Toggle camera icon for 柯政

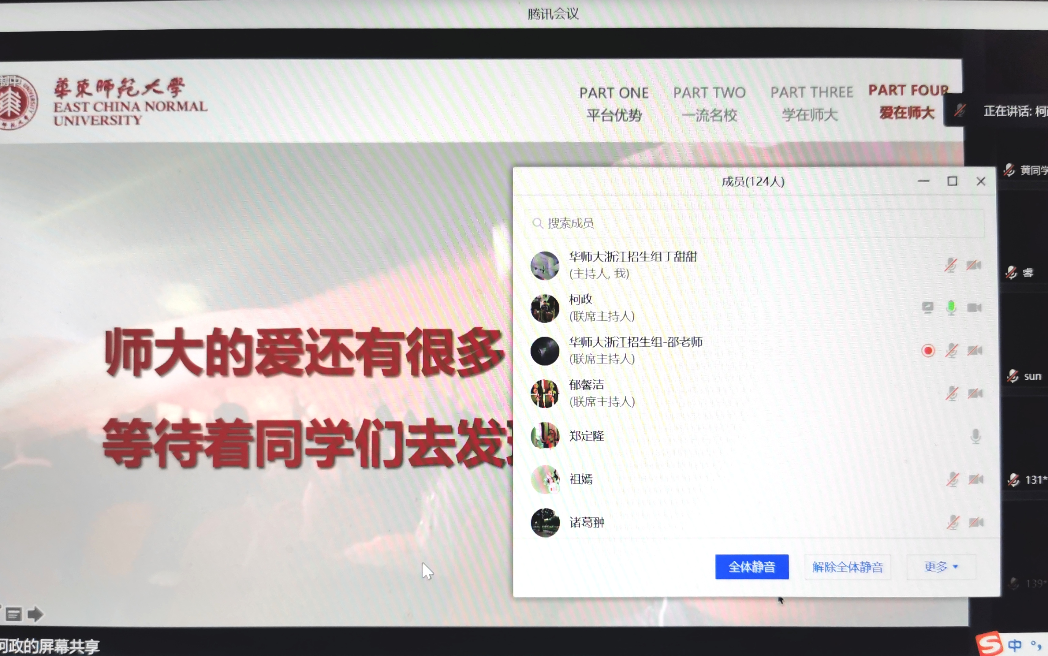point(974,307)
